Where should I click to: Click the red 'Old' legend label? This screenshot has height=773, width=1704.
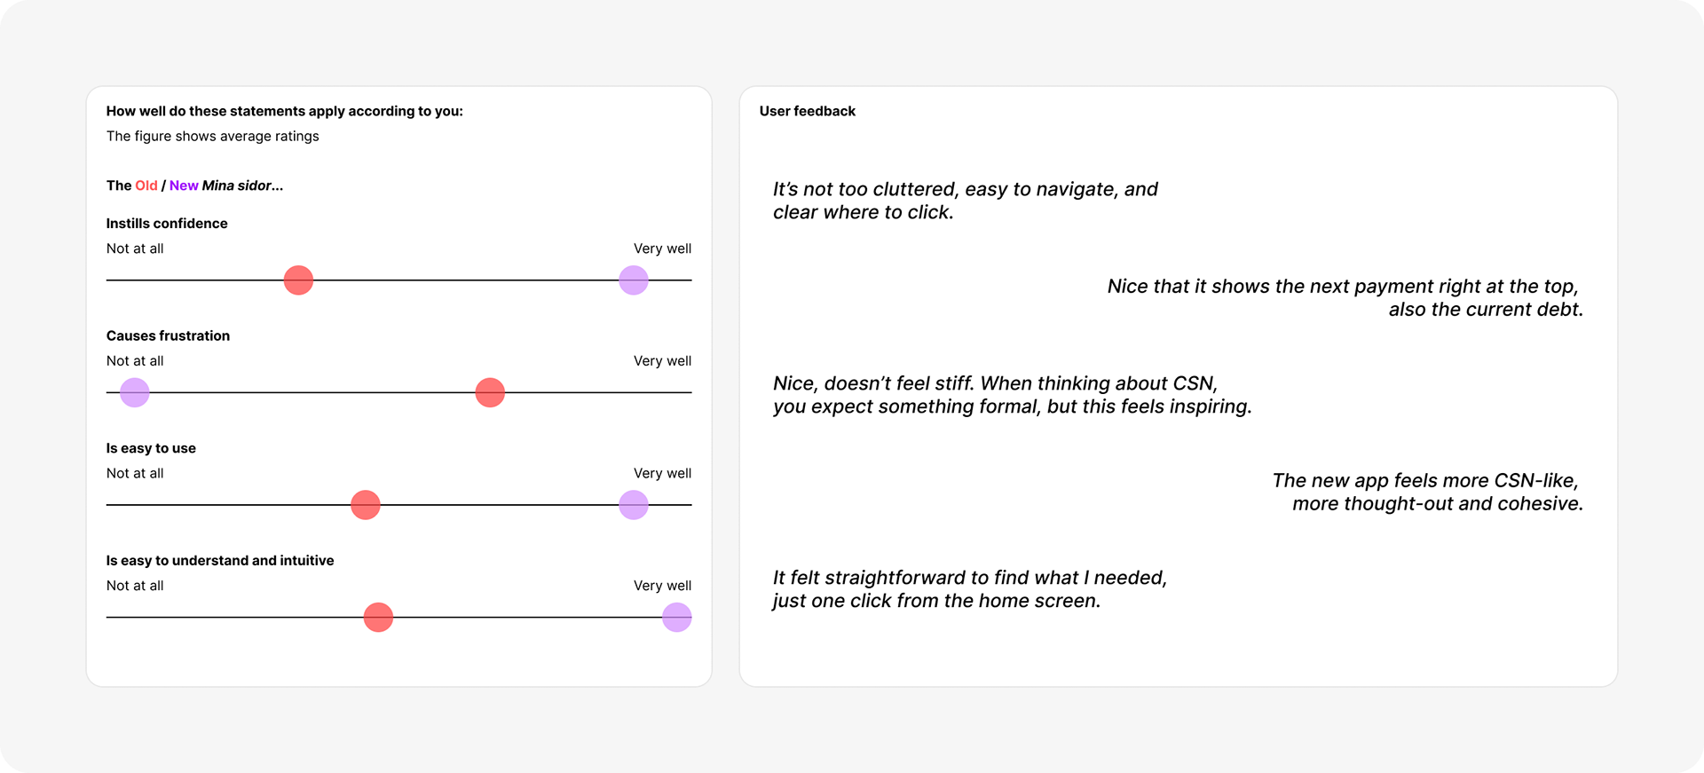146,185
